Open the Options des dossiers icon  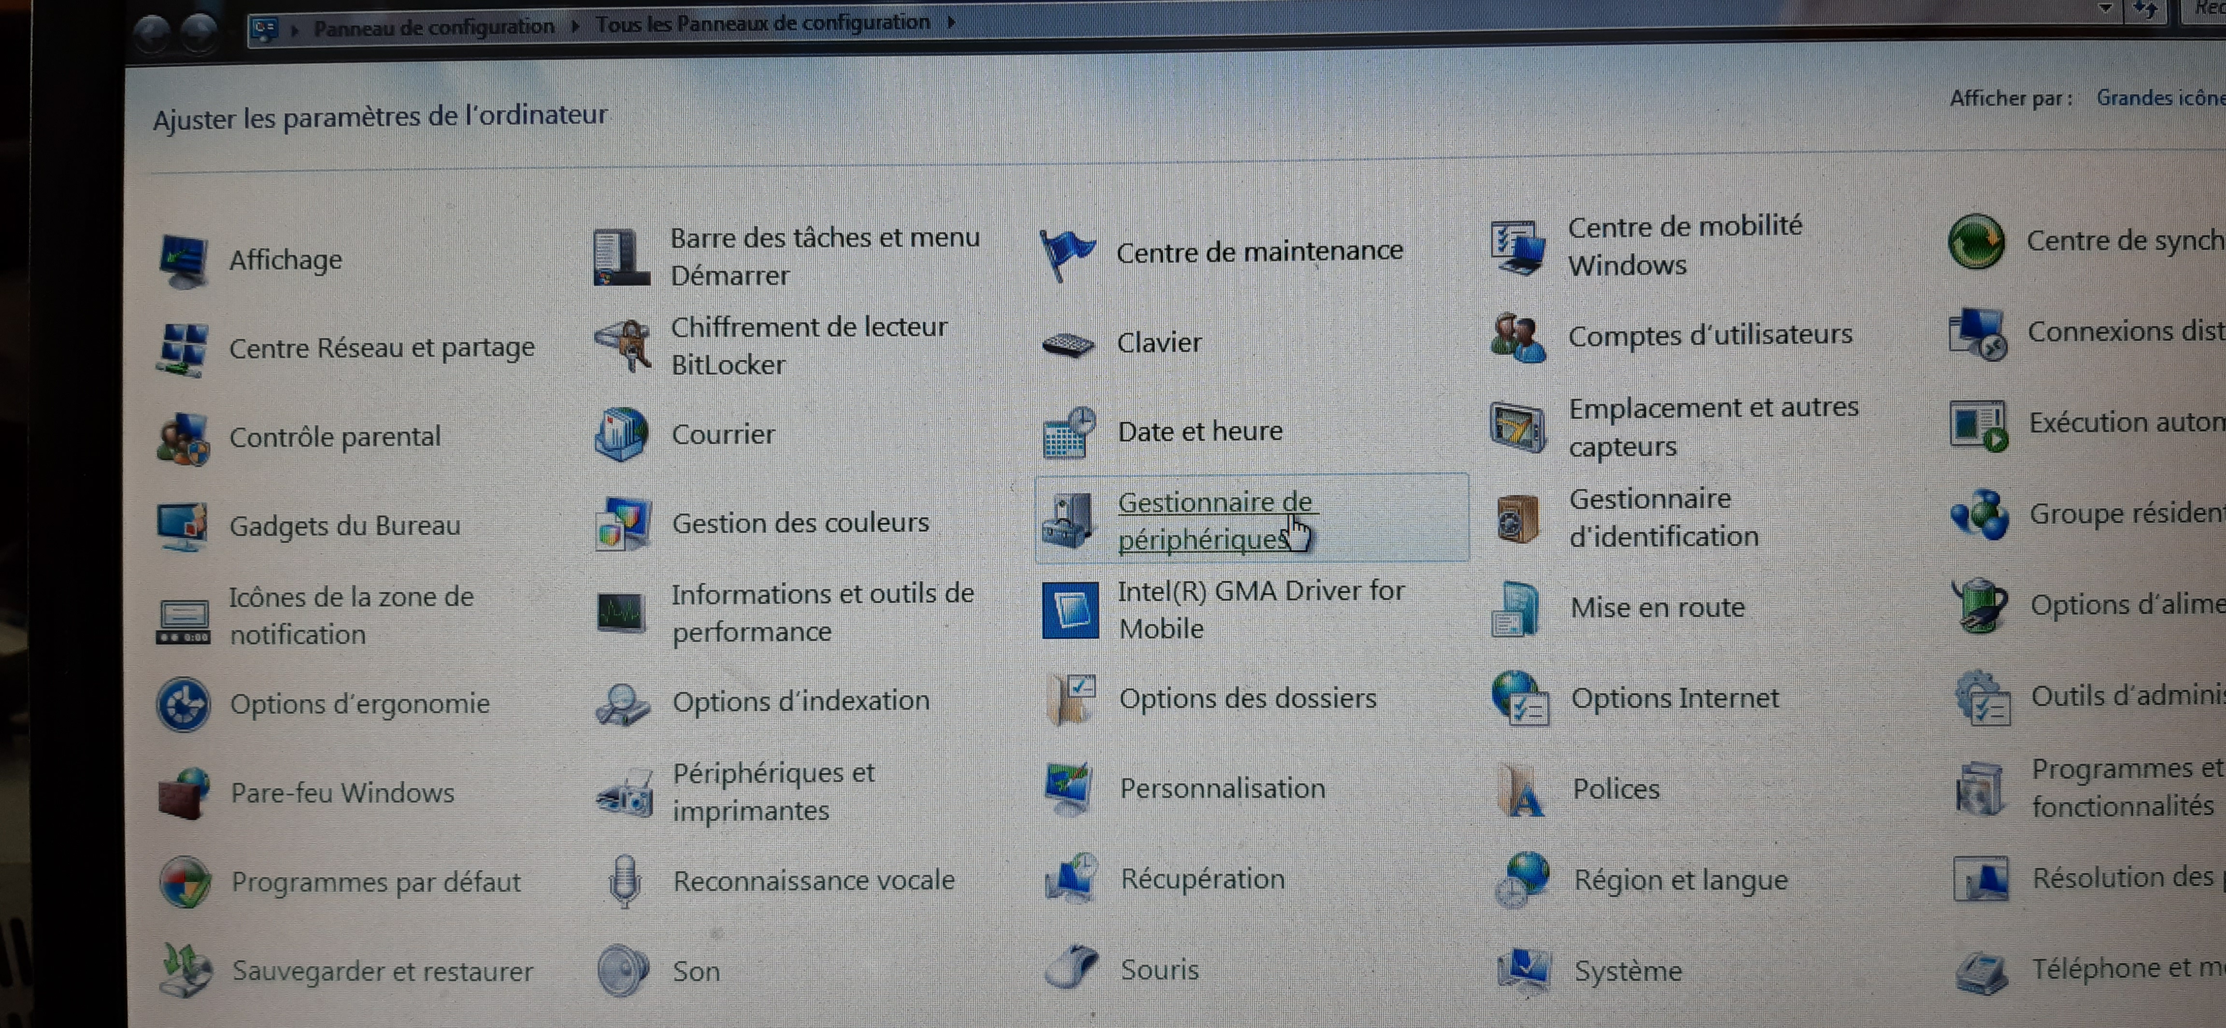tap(1070, 699)
